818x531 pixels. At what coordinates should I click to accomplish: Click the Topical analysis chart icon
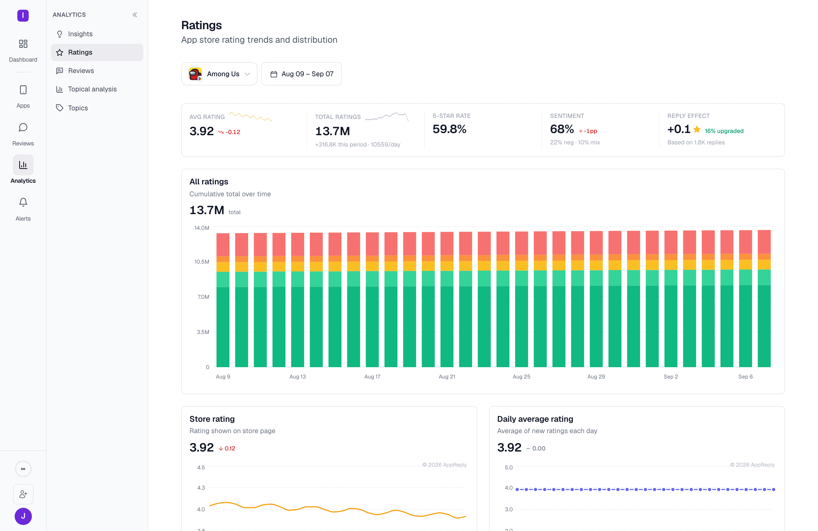[60, 89]
